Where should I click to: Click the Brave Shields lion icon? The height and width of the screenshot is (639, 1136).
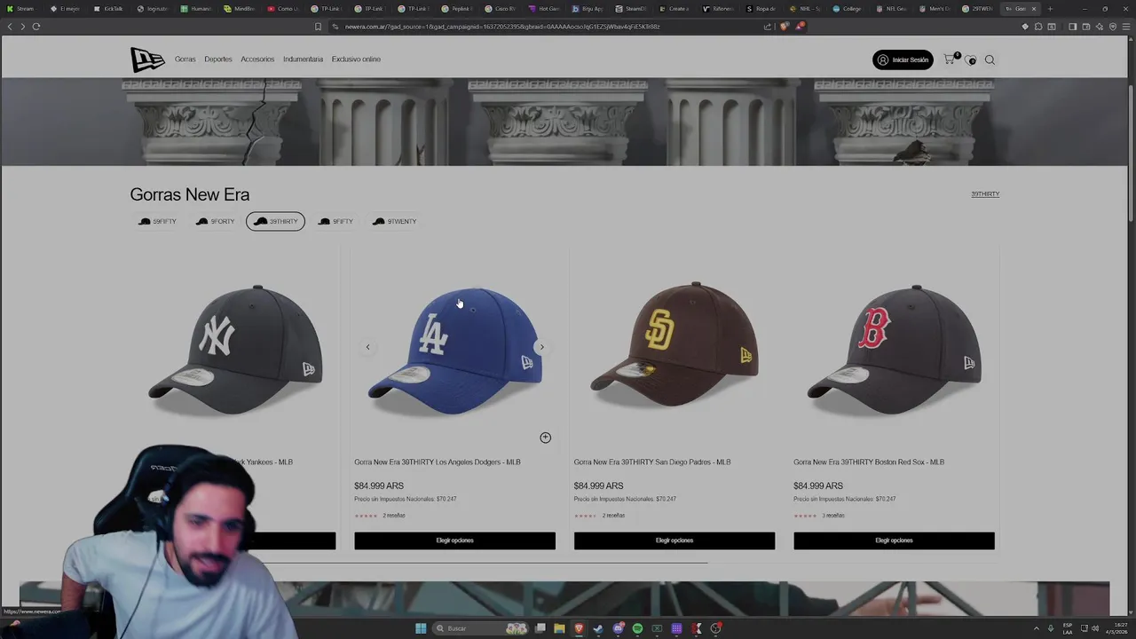[784, 27]
